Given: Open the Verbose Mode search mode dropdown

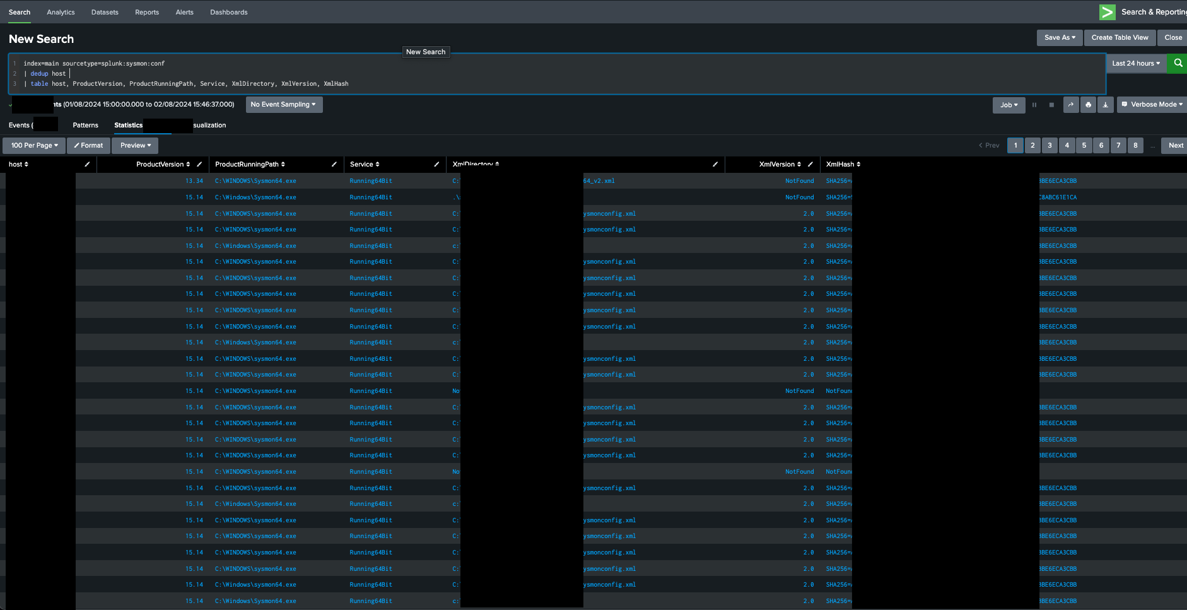Looking at the screenshot, I should point(1152,105).
